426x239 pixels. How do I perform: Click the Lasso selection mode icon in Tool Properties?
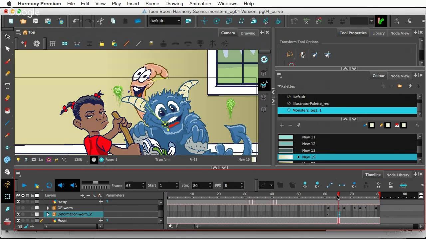pyautogui.click(x=290, y=55)
